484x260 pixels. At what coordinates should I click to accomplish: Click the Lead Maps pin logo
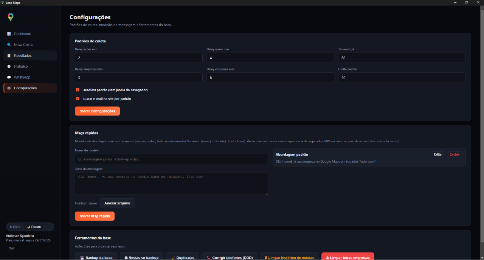pos(11,17)
